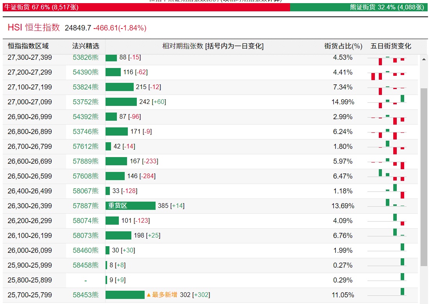Screen dimensions: 430x304
Task: Click range cell 25,800-25,899
Action: pyautogui.click(x=30, y=280)
